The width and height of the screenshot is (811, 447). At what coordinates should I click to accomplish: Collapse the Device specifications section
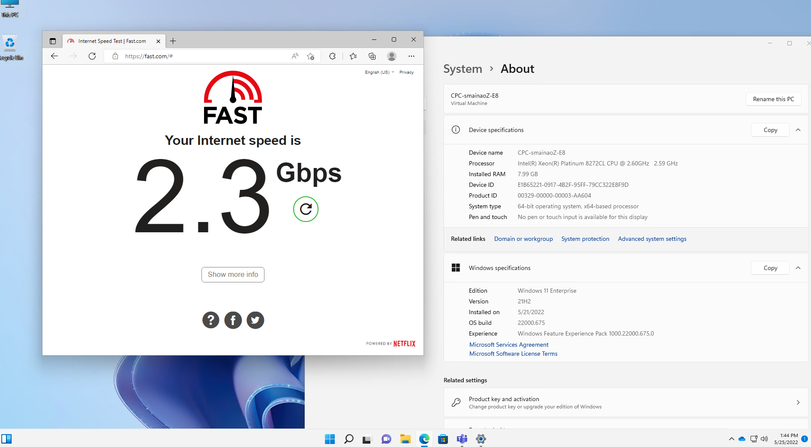(x=798, y=130)
